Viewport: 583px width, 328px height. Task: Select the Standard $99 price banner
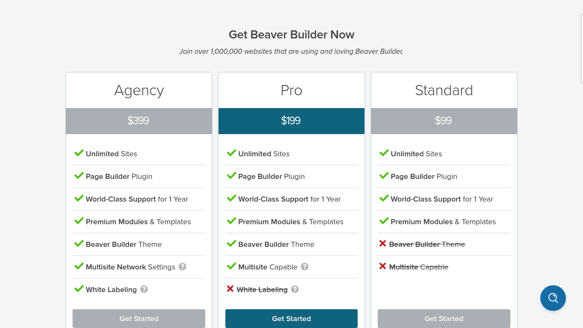pyautogui.click(x=444, y=121)
